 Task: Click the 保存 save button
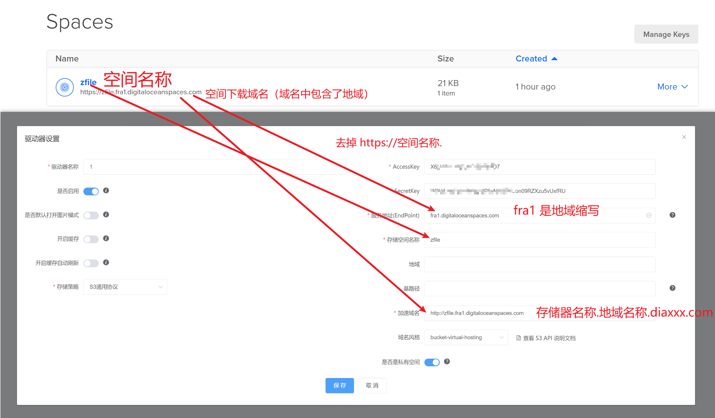click(x=339, y=385)
